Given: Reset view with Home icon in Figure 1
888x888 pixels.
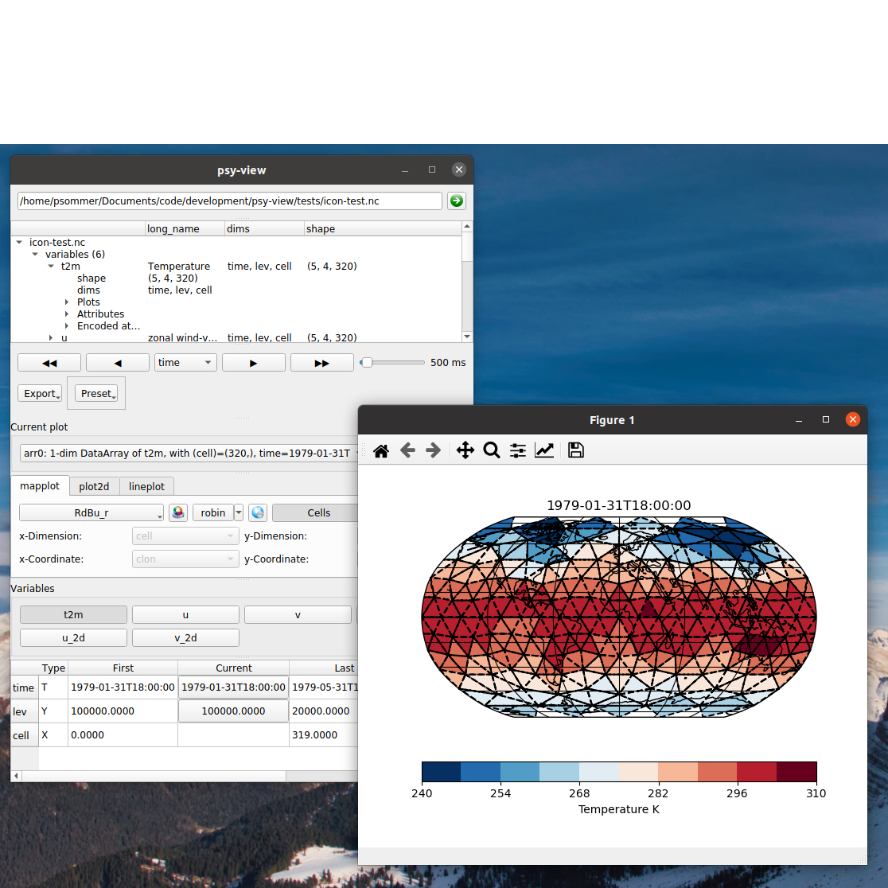Looking at the screenshot, I should coord(381,451).
